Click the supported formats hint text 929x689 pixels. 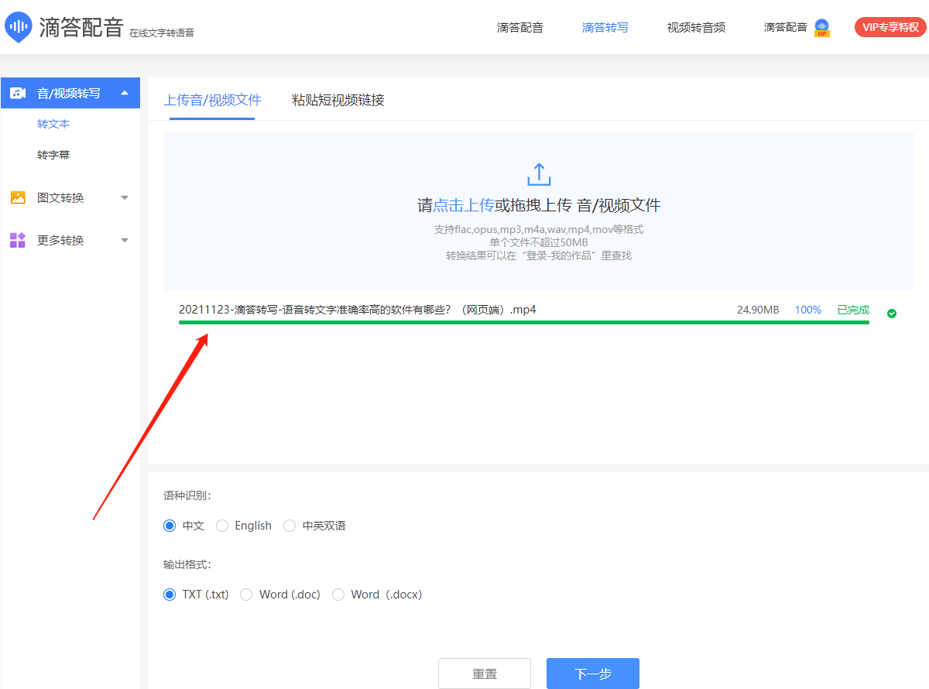coord(539,229)
